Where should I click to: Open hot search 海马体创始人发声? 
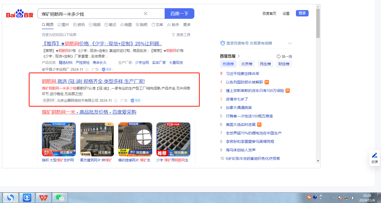click(x=241, y=150)
